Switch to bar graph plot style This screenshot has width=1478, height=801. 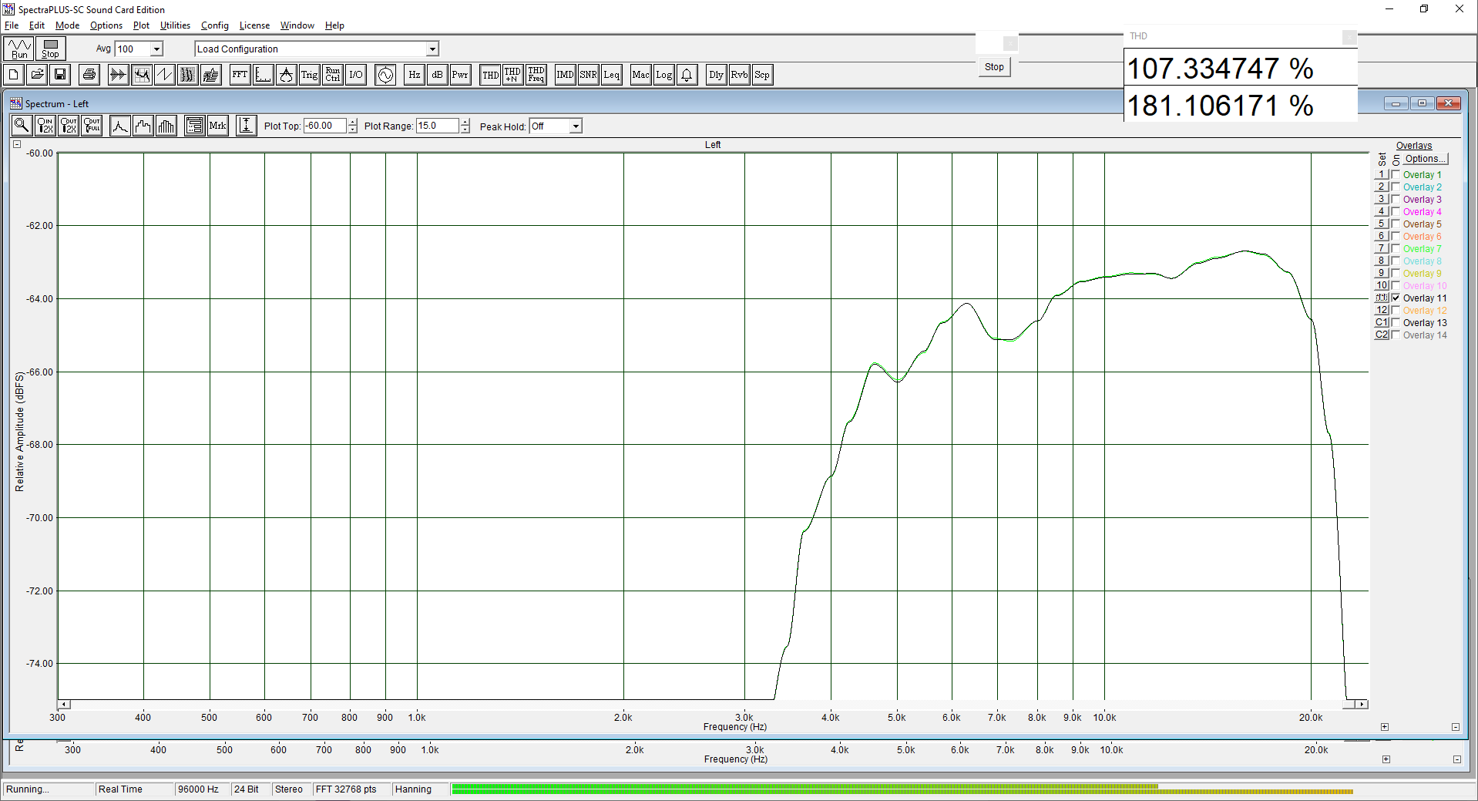coord(166,126)
